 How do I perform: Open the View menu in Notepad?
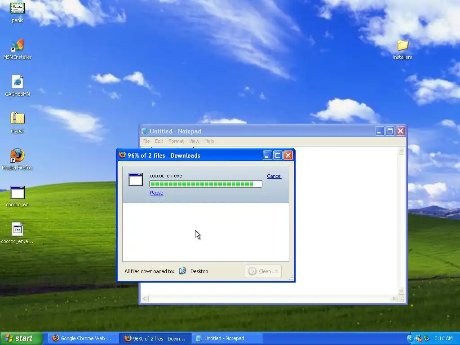pyautogui.click(x=194, y=141)
